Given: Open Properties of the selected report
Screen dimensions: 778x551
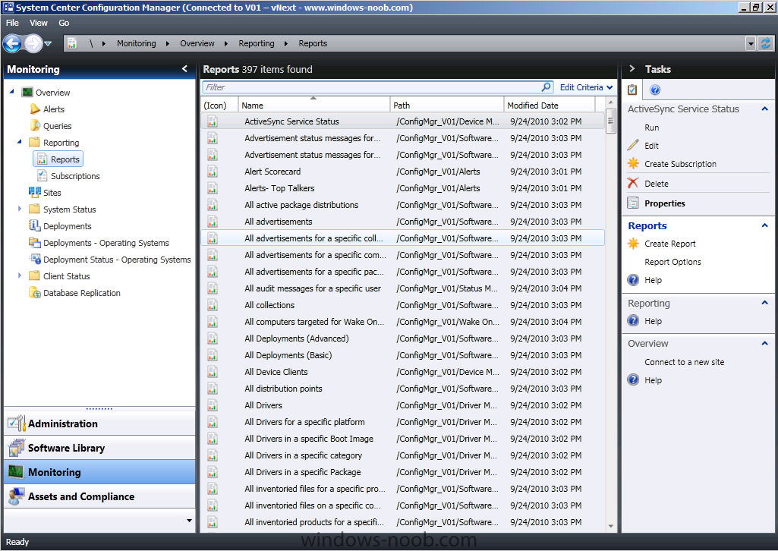Looking at the screenshot, I should (x=665, y=203).
